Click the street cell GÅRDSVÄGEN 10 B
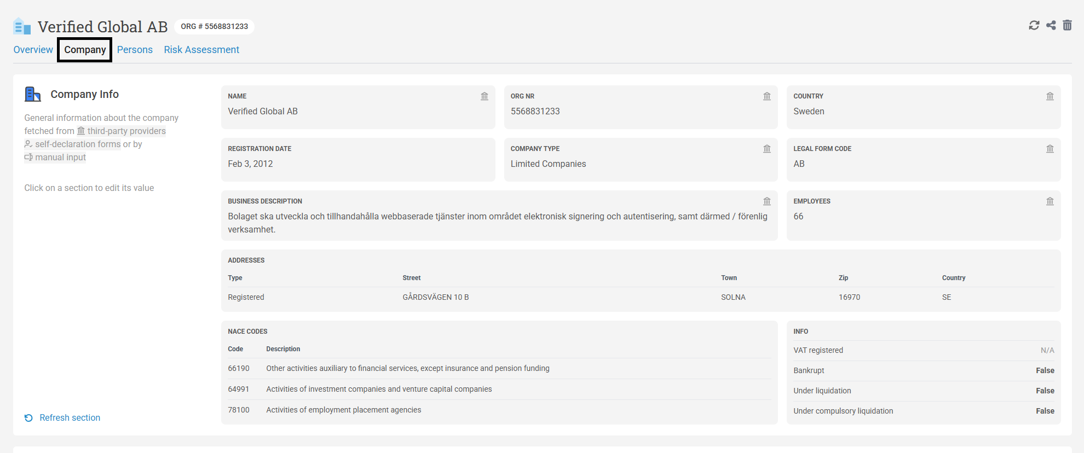 436,297
